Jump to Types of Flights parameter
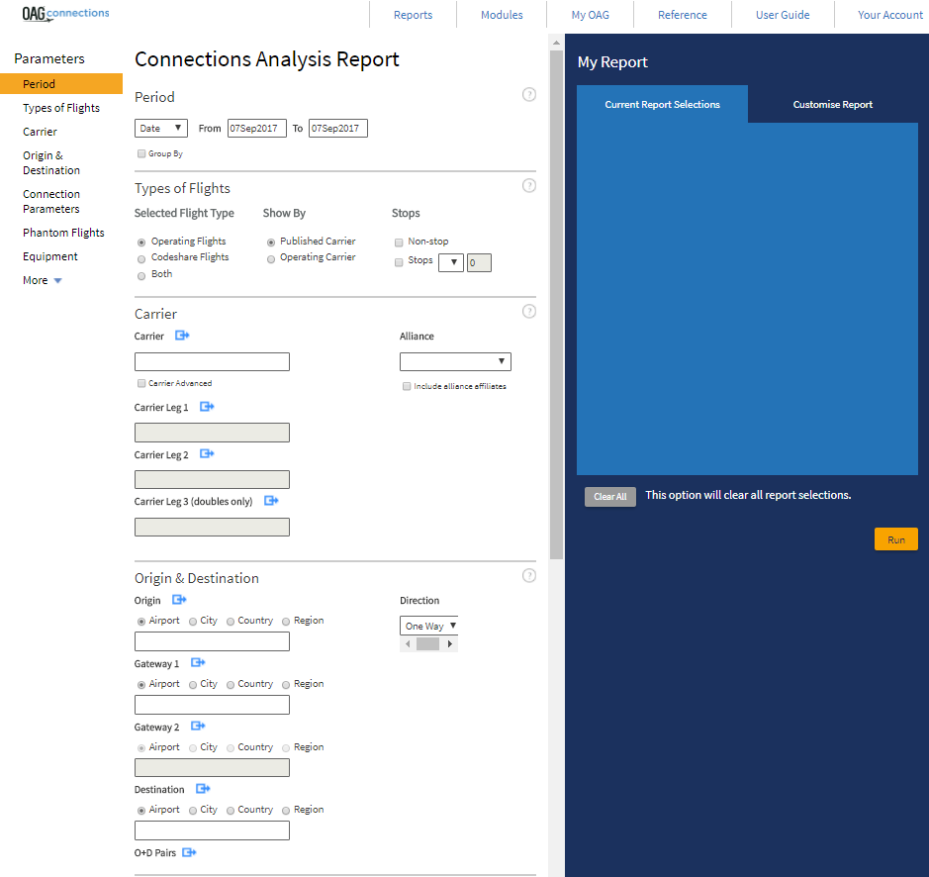 (x=61, y=108)
